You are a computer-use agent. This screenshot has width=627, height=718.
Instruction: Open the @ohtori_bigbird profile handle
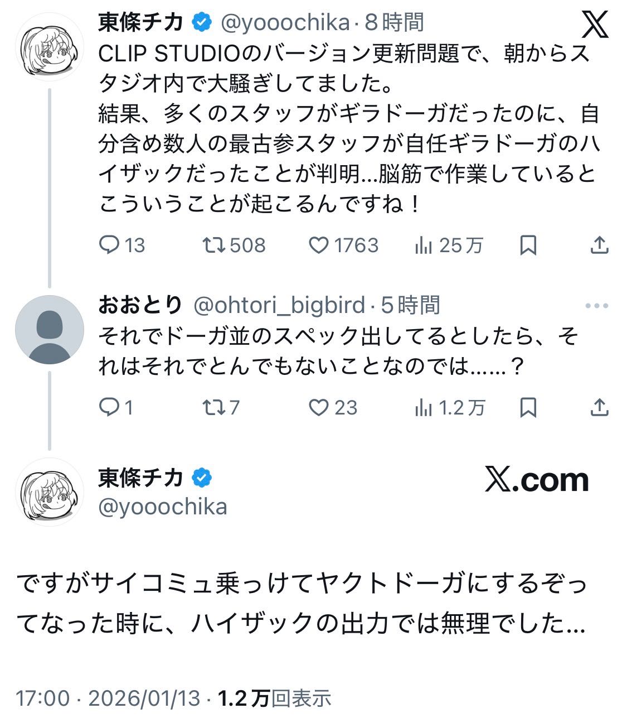pyautogui.click(x=279, y=305)
